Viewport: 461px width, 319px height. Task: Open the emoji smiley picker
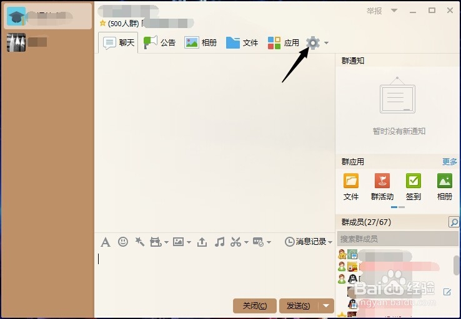(123, 242)
